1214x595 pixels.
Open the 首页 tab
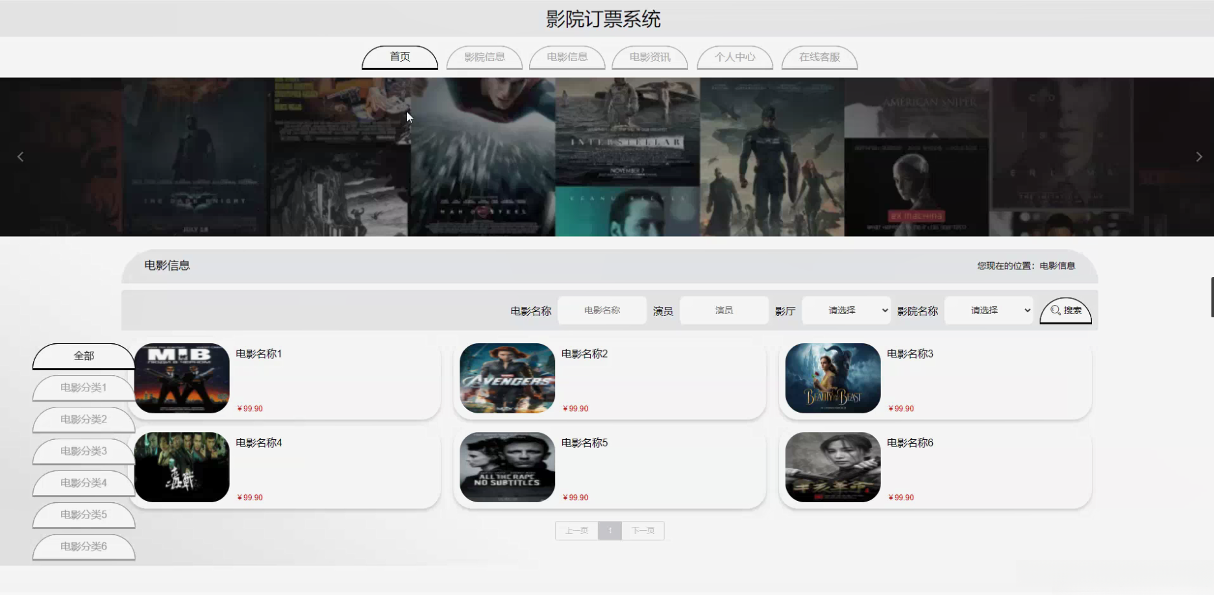[x=400, y=57]
